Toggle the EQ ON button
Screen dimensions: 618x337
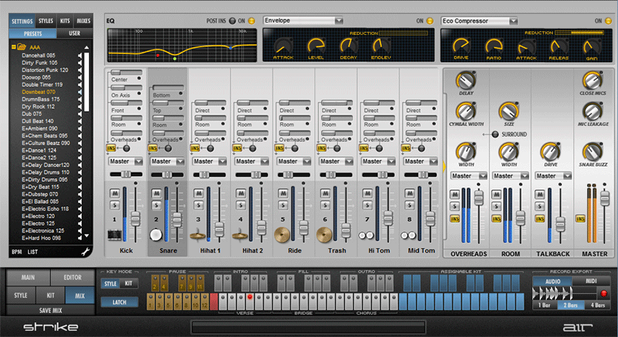251,21
